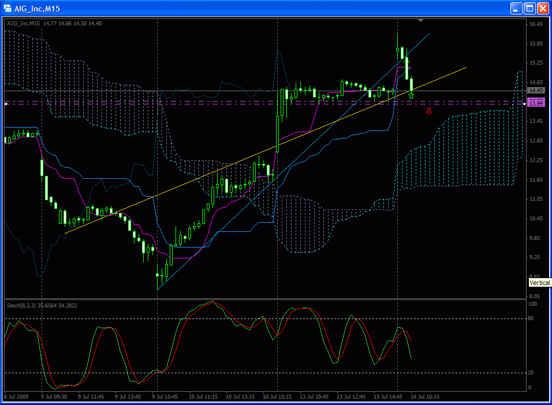Click price axis value 8.05
This screenshot has height=405, width=552.
point(535,297)
